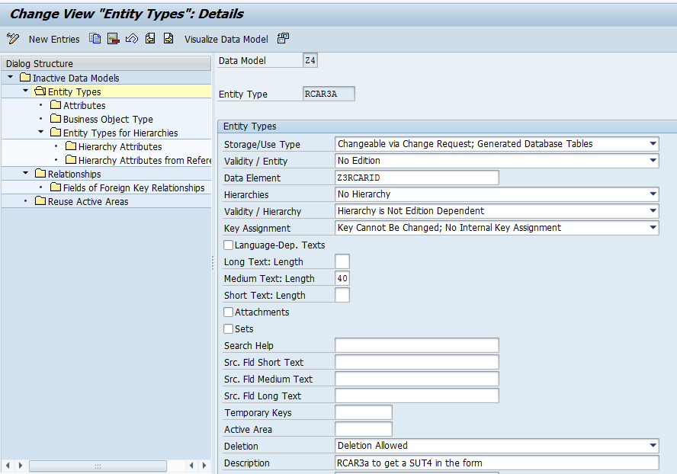The height and width of the screenshot is (474, 677).
Task: Open the Inactive Data Models folder
Action: point(69,78)
